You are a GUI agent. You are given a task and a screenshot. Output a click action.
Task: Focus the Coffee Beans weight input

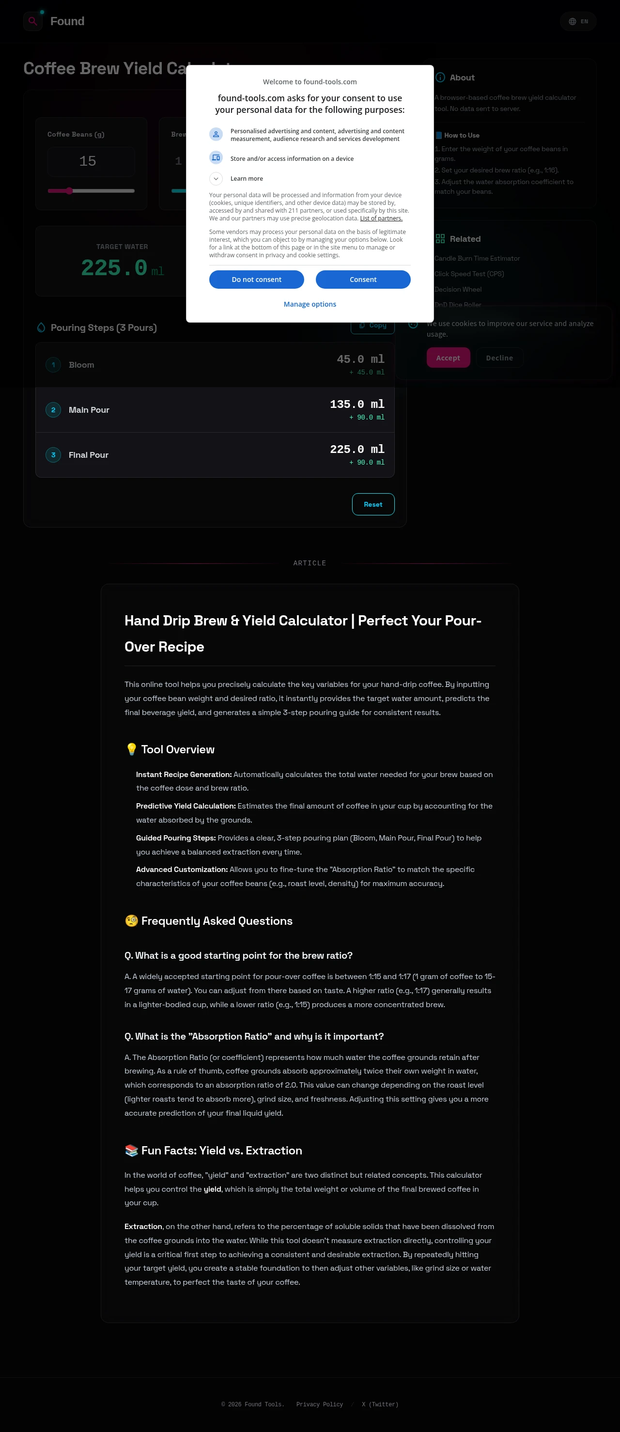(91, 161)
